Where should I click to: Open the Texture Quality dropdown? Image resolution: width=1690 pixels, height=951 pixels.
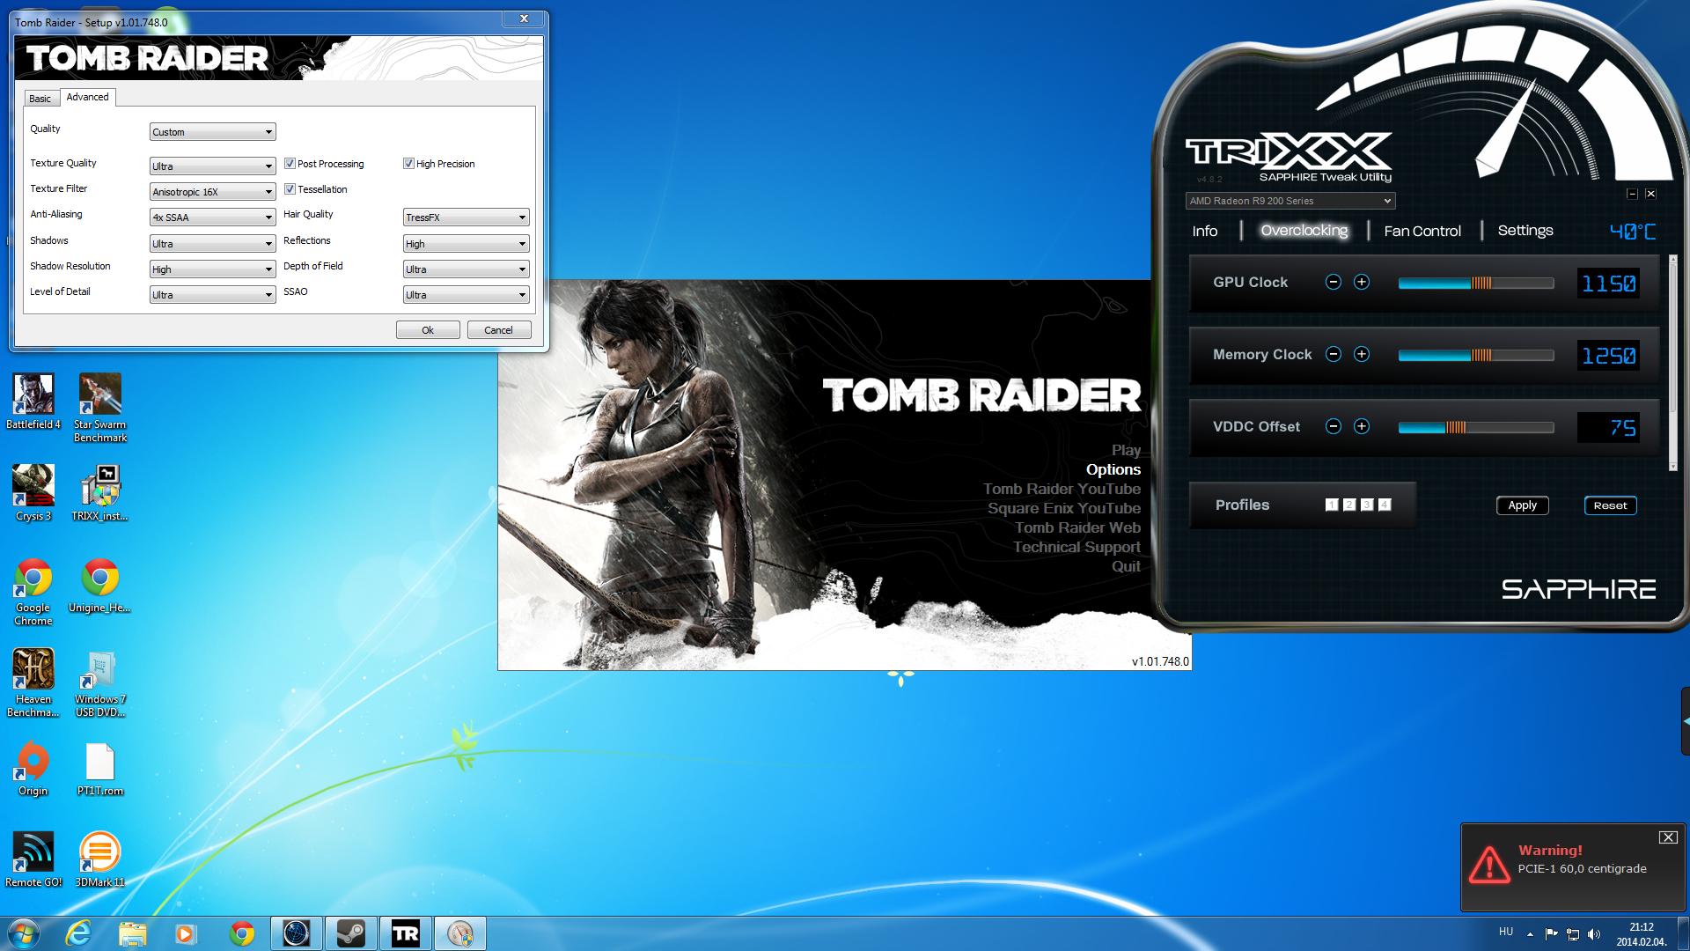(212, 166)
